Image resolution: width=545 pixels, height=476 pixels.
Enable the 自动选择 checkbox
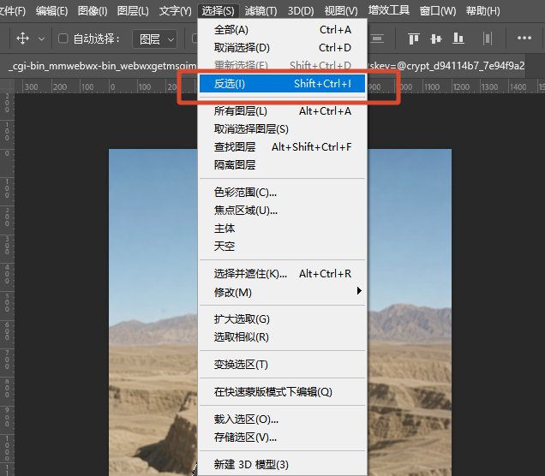click(x=63, y=39)
